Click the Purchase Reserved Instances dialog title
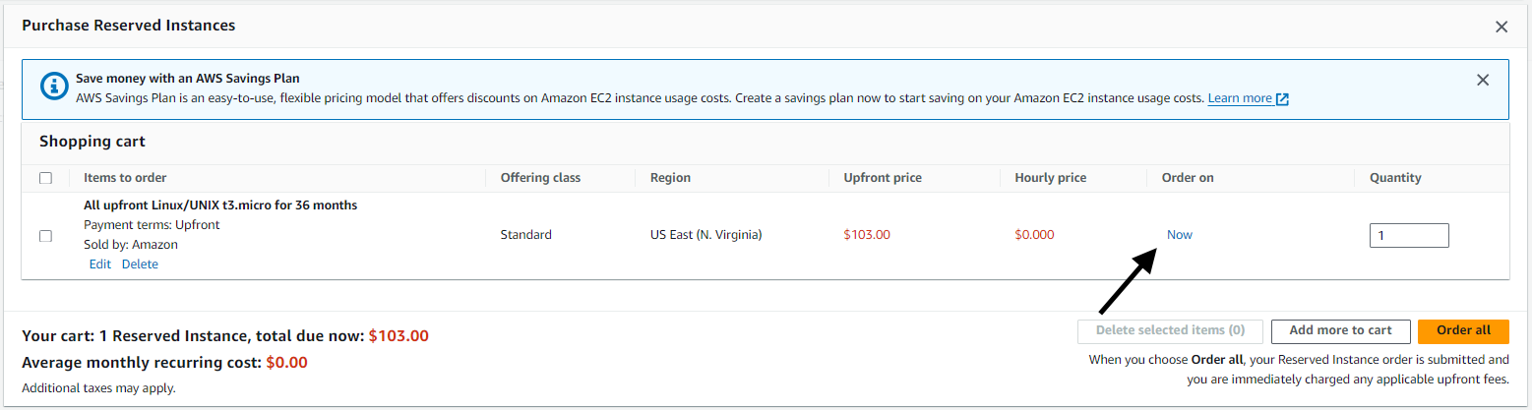This screenshot has width=1532, height=410. pos(129,26)
